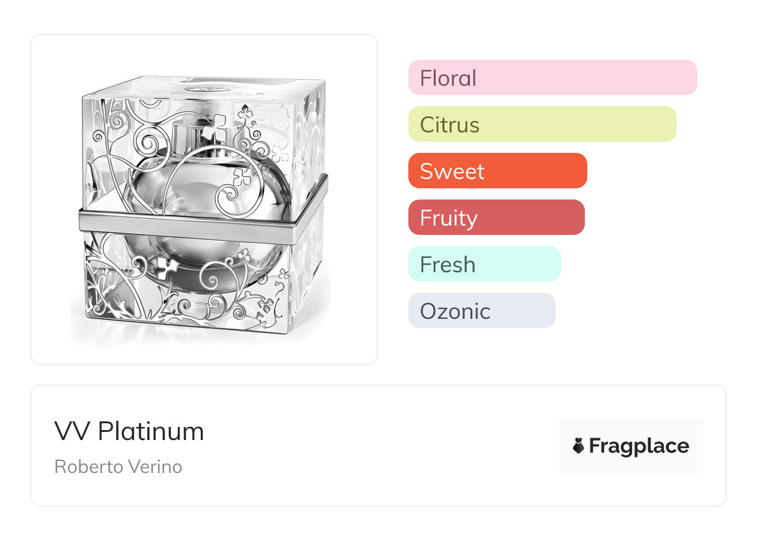Viewport: 757px width, 537px height.
Task: Click the Fragplace brand name text
Action: point(639,446)
